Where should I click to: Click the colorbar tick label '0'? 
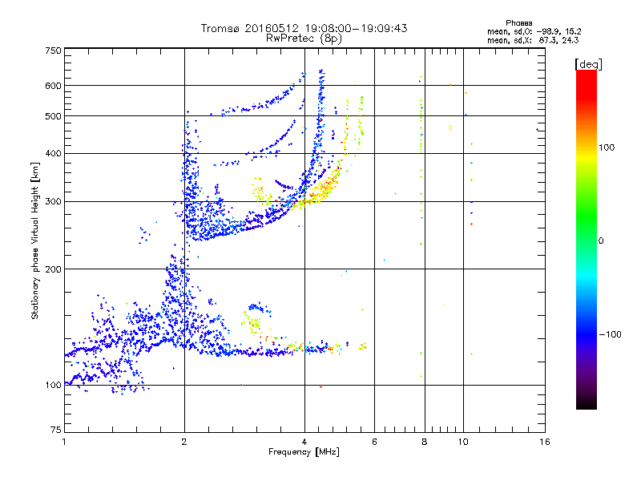600,241
